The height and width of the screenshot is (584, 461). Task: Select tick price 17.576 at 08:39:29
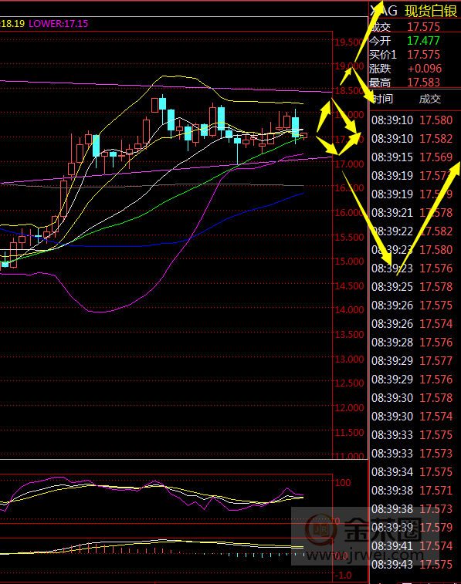436,380
